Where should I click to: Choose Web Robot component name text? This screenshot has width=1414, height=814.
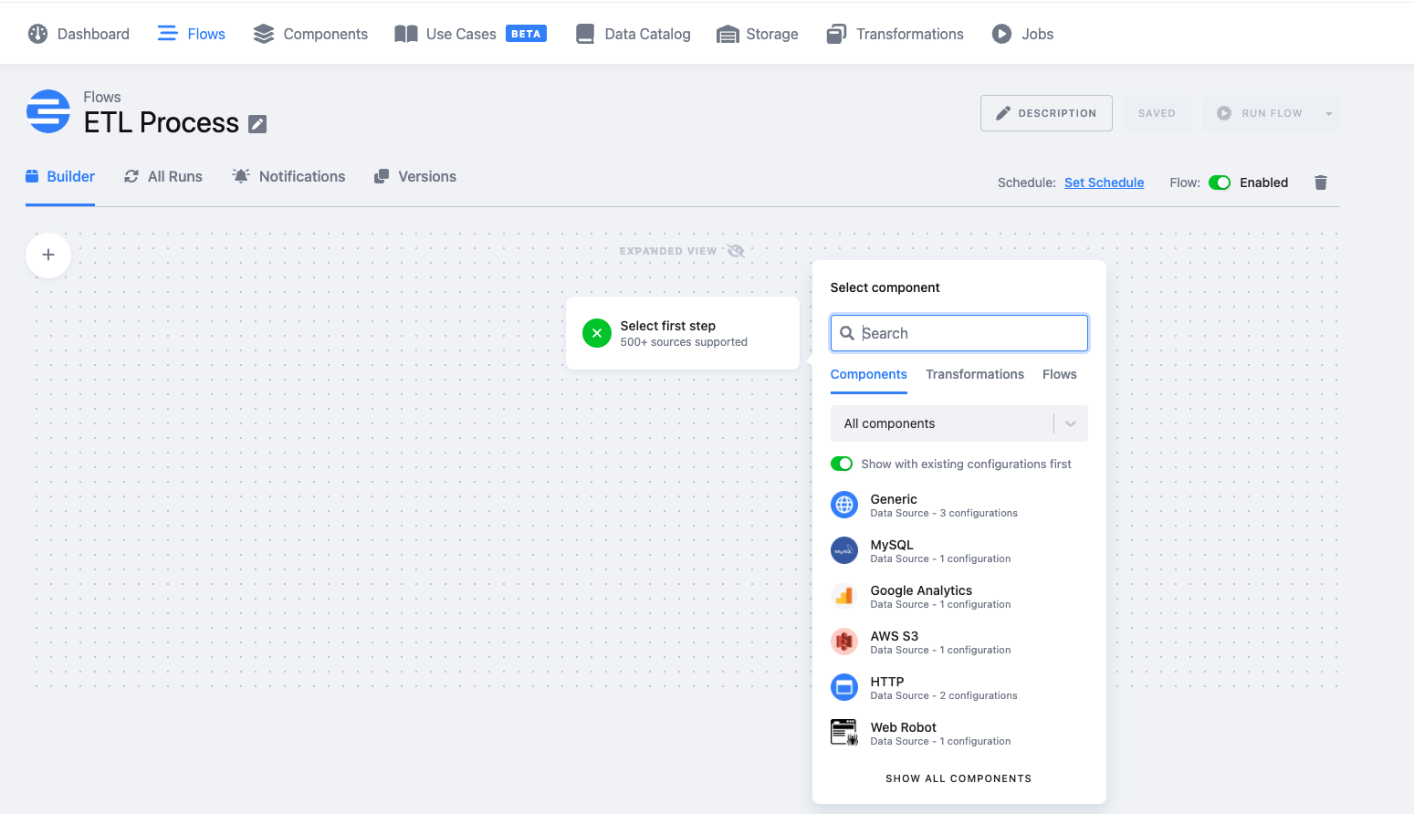tap(904, 727)
